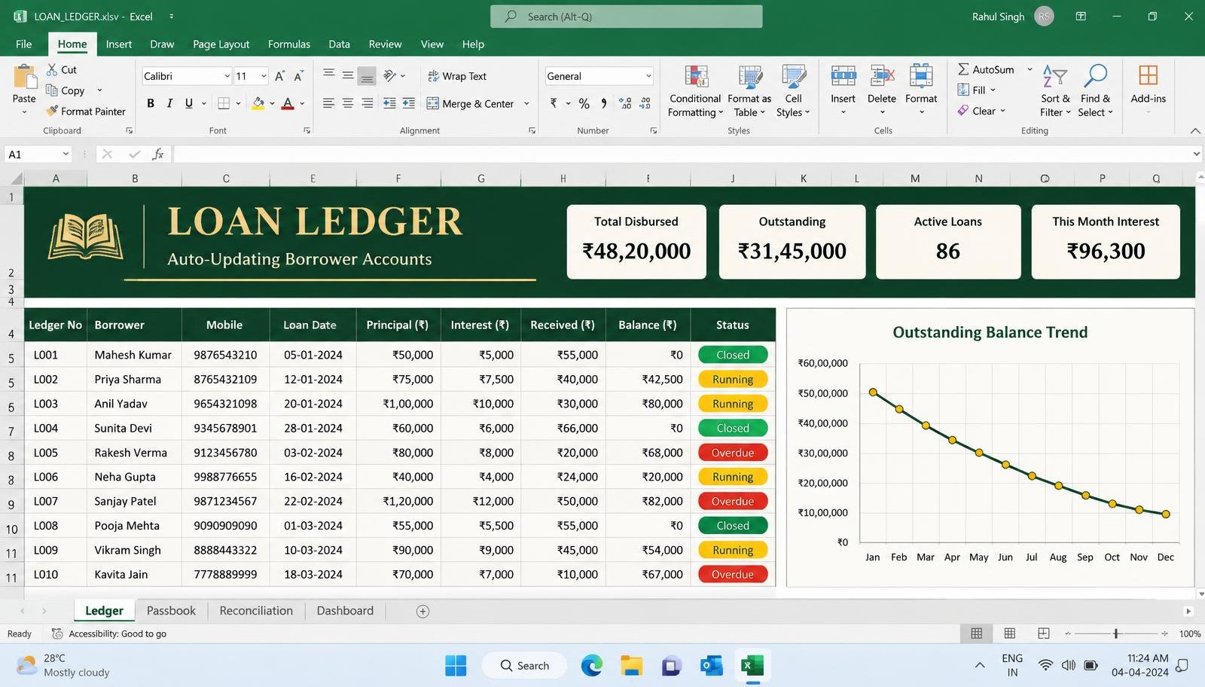Click the Delete cells icon
Screen dimensions: 1205x687
[882, 76]
